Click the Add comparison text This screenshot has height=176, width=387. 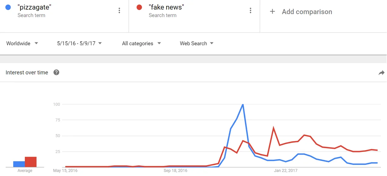(307, 12)
